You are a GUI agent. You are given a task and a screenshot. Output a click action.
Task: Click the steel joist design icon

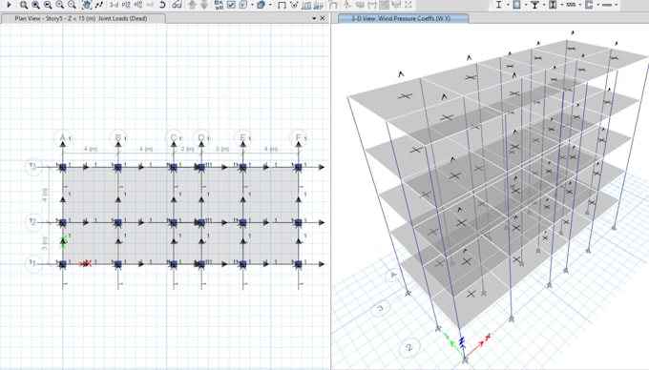[x=571, y=5]
